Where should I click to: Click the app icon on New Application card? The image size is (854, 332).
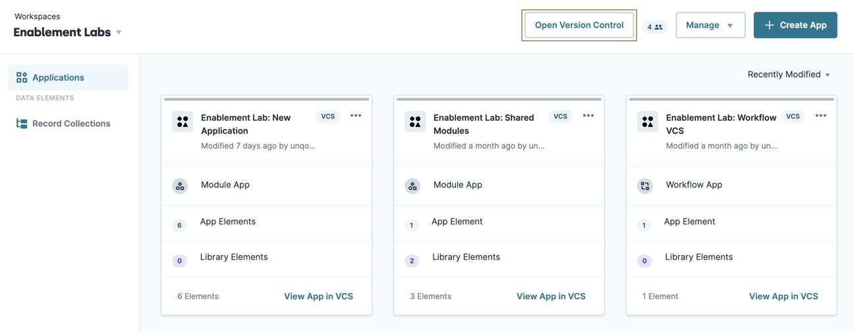point(183,122)
